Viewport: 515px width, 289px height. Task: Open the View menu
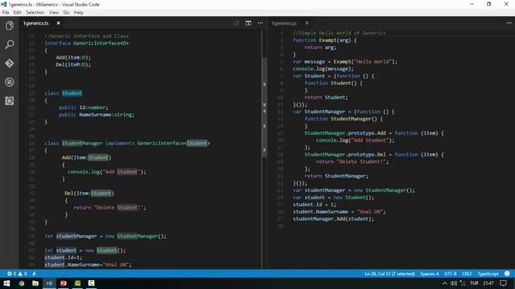(x=54, y=13)
